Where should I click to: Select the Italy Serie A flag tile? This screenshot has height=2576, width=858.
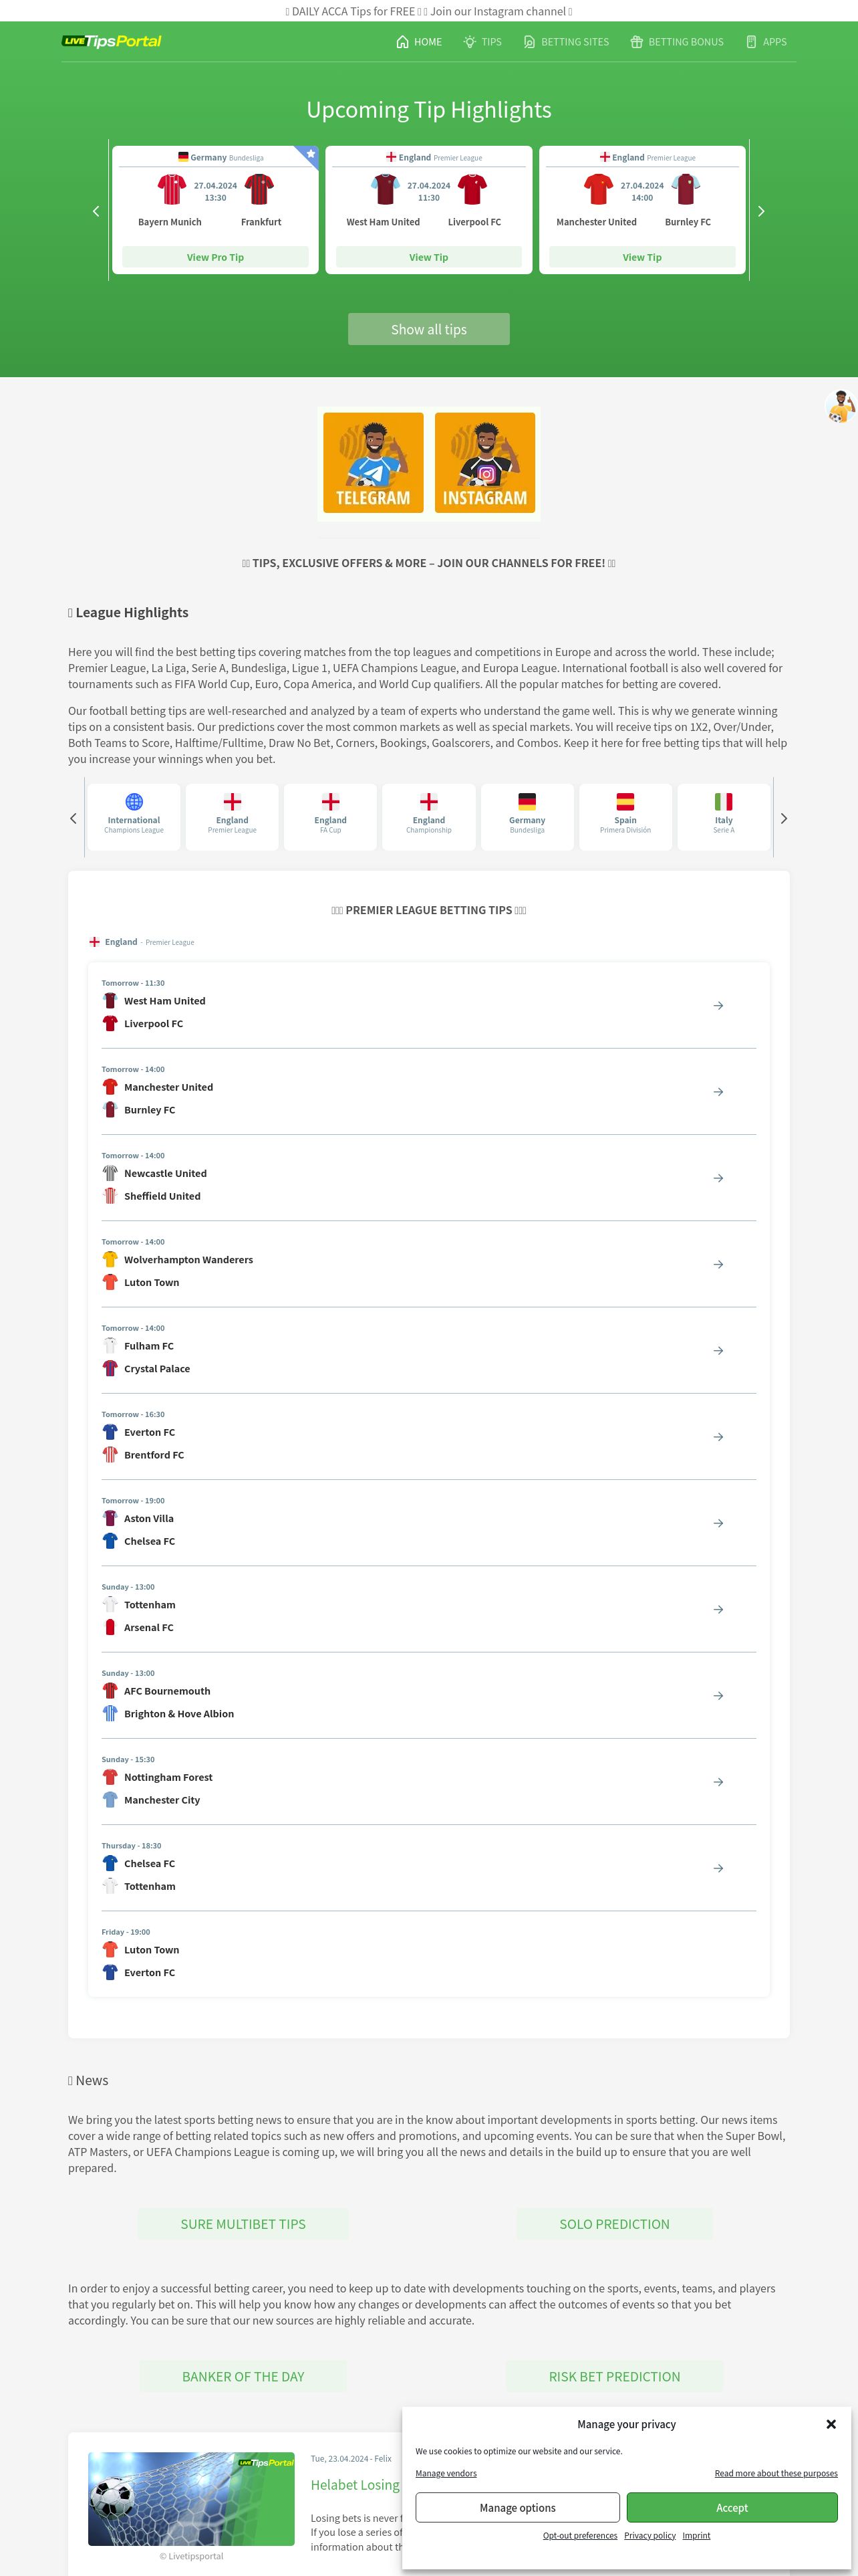724,817
